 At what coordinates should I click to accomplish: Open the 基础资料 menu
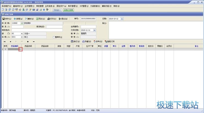point(17,6)
